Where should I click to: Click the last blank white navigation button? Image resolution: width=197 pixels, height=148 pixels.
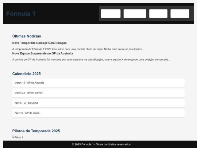180,14
